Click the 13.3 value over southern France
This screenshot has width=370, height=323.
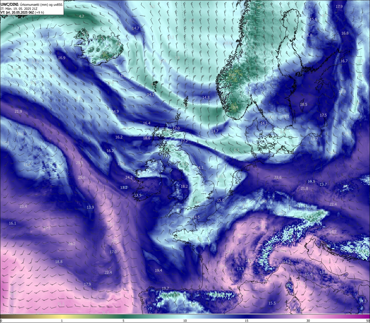[240, 269]
